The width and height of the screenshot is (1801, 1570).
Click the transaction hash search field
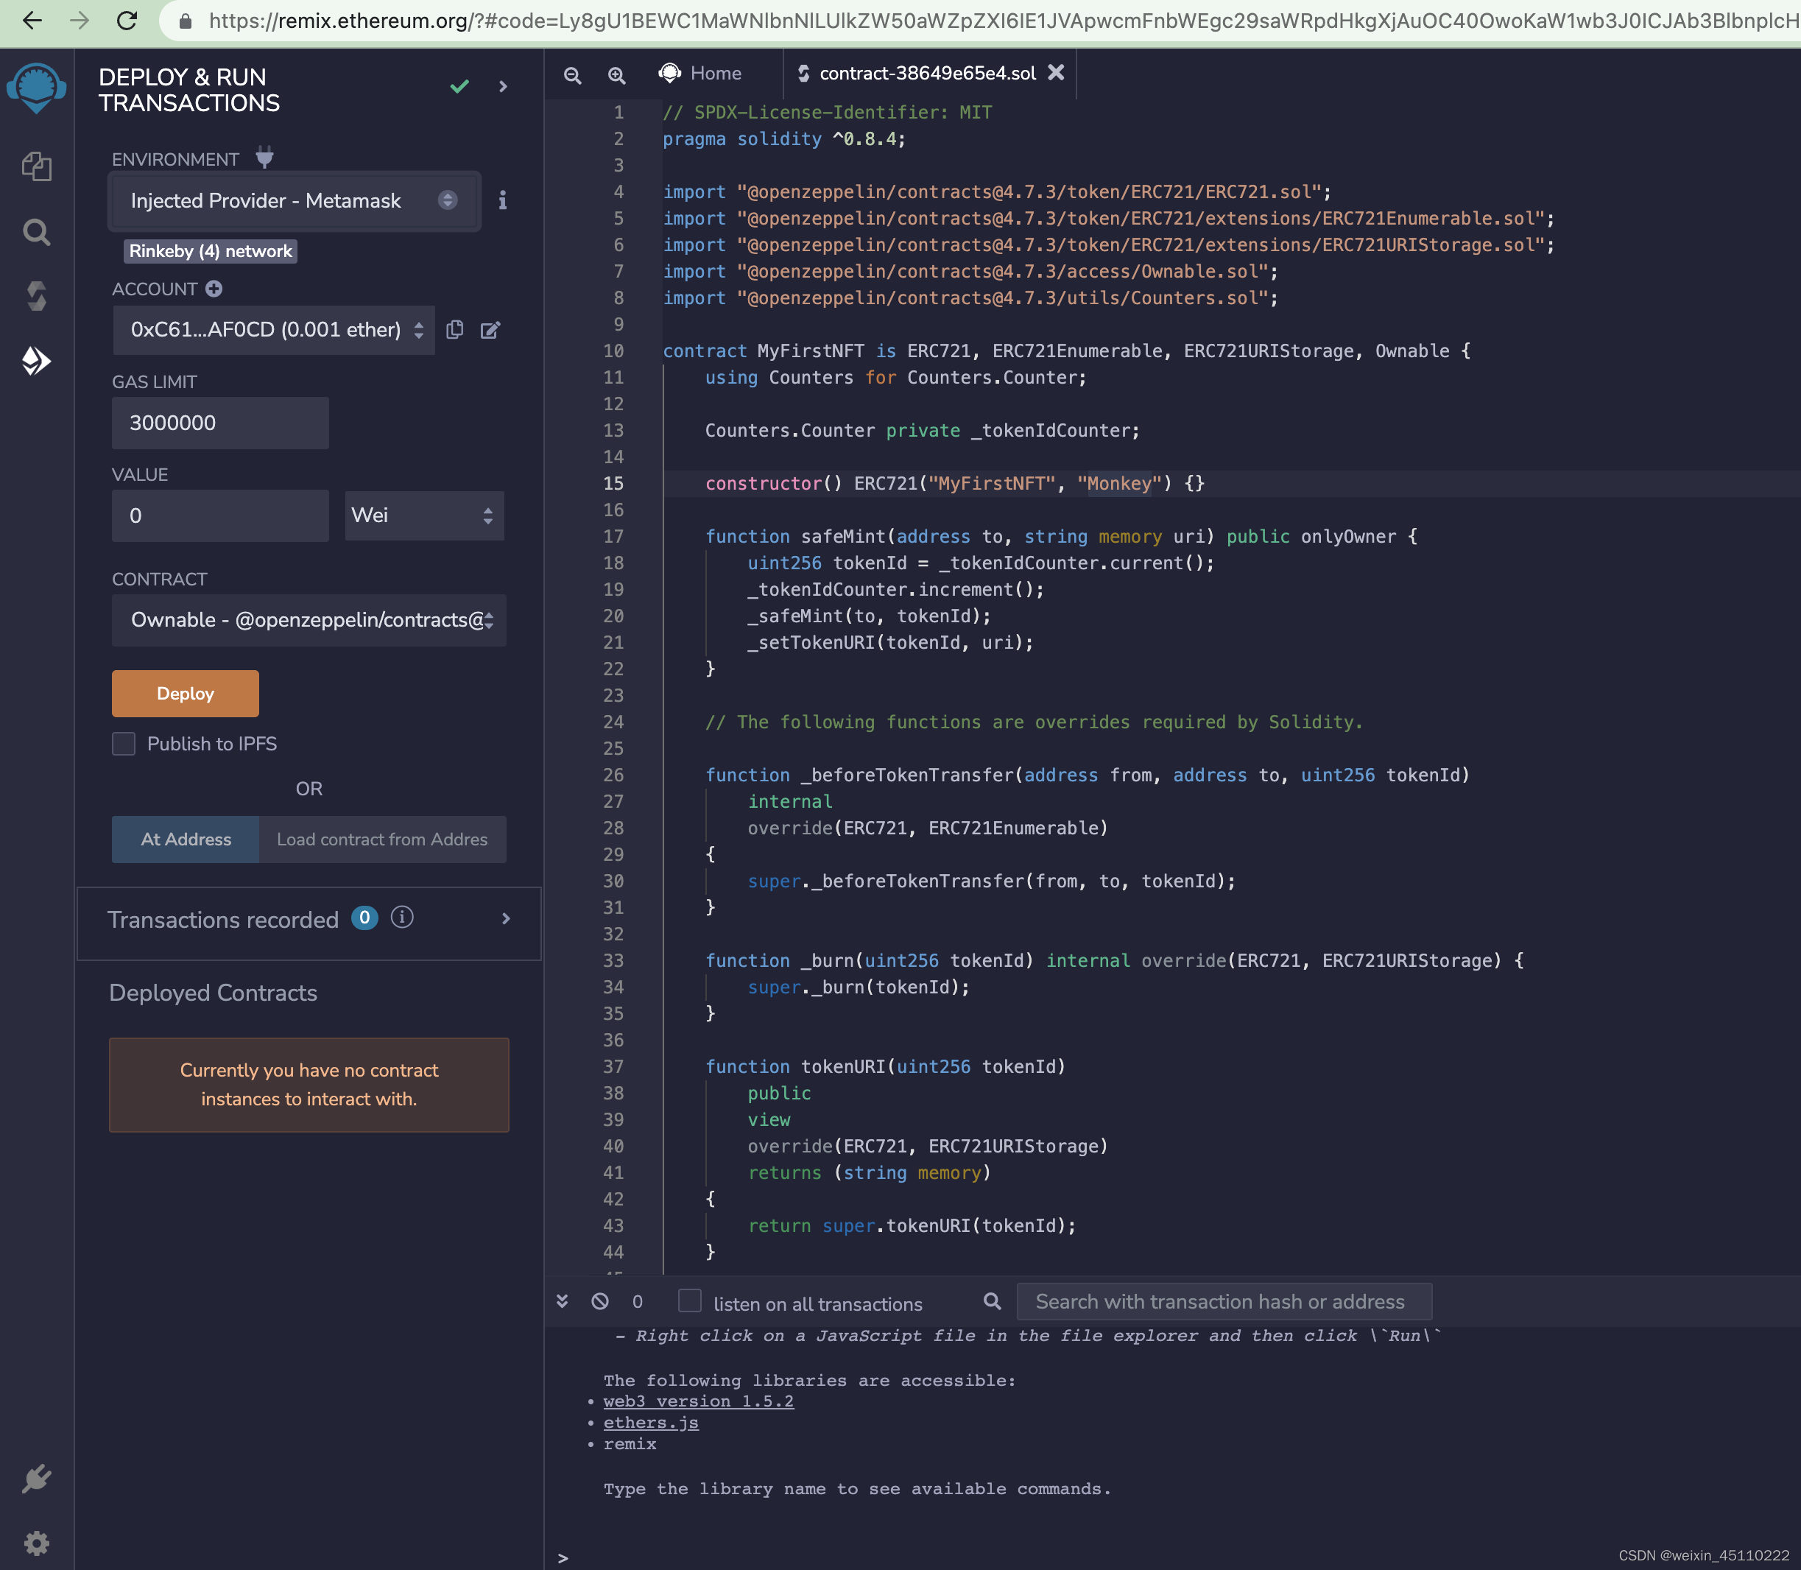pyautogui.click(x=1223, y=1302)
